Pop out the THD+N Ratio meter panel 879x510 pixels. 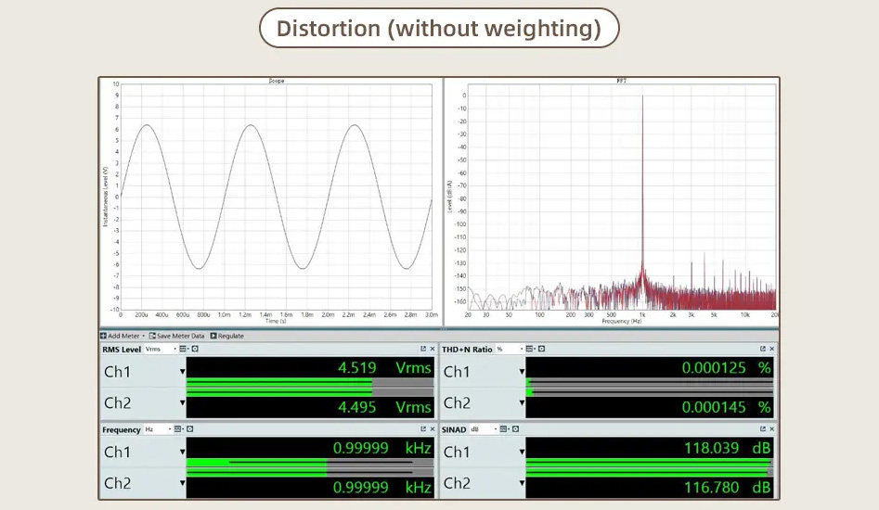click(762, 349)
